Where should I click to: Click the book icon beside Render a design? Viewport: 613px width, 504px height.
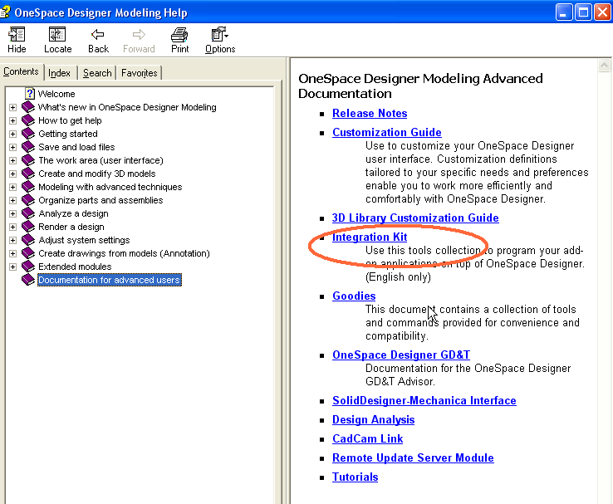[x=28, y=227]
